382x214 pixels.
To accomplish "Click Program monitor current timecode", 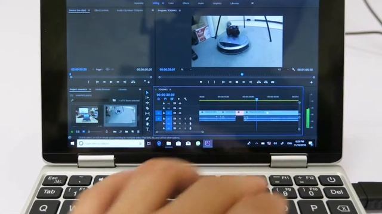I will coord(167,70).
